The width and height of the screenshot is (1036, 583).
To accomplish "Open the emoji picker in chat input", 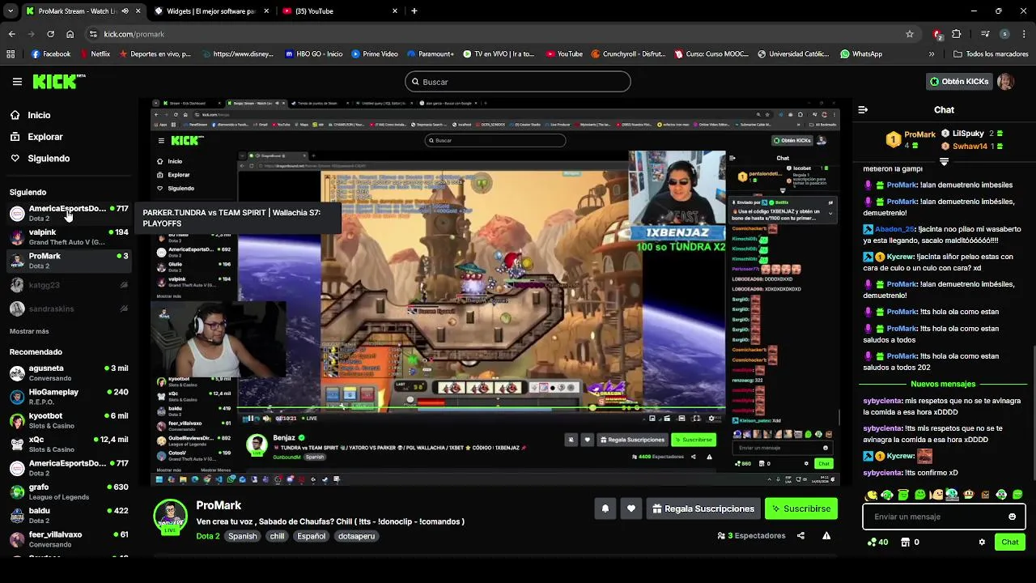I will click(x=1012, y=517).
